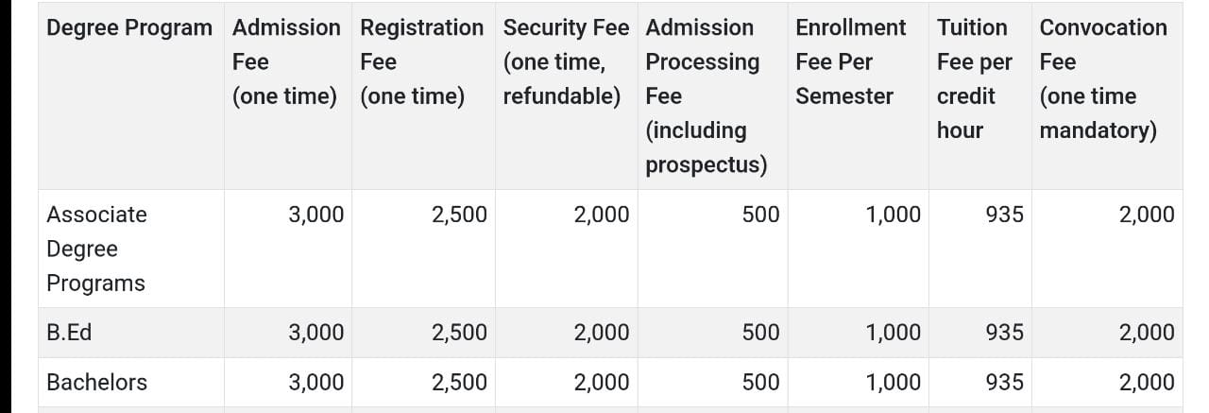Click the Admission Fee (one time) header
The height and width of the screenshot is (413, 1209).
pos(285,62)
